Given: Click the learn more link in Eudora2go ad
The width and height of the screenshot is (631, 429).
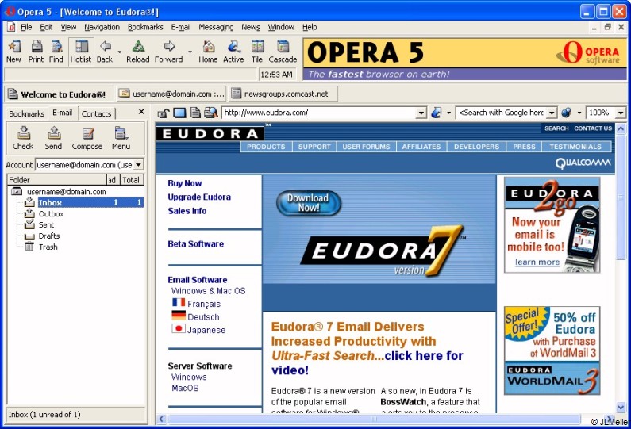Looking at the screenshot, I should click(537, 262).
